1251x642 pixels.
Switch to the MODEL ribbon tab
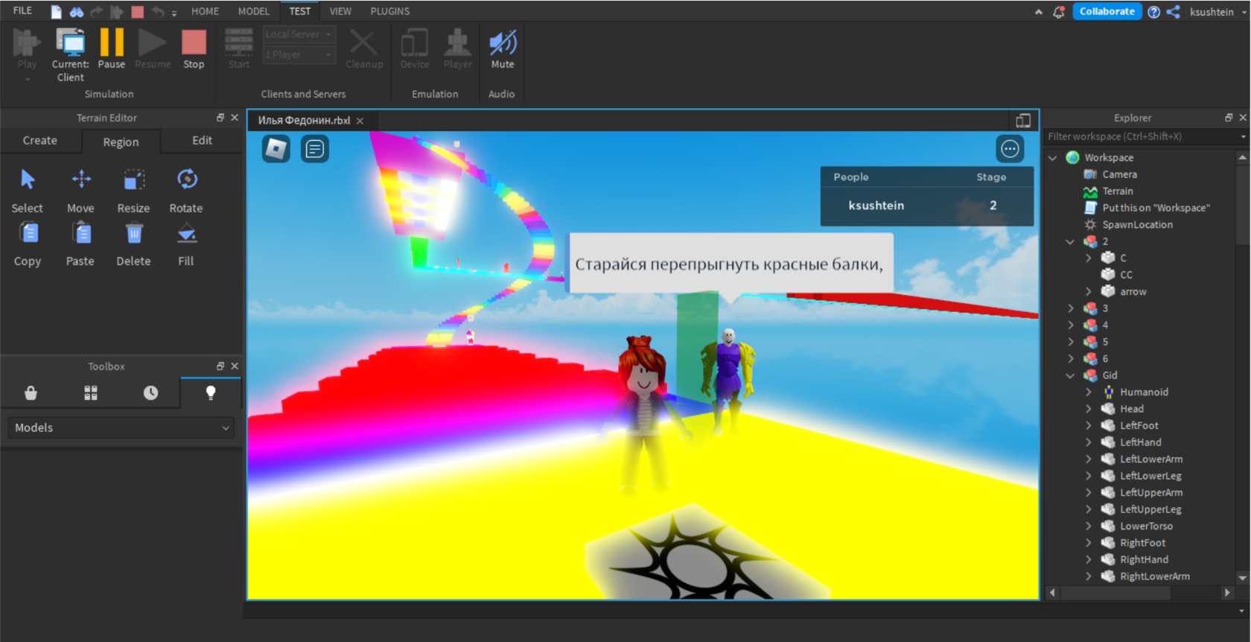(x=254, y=11)
